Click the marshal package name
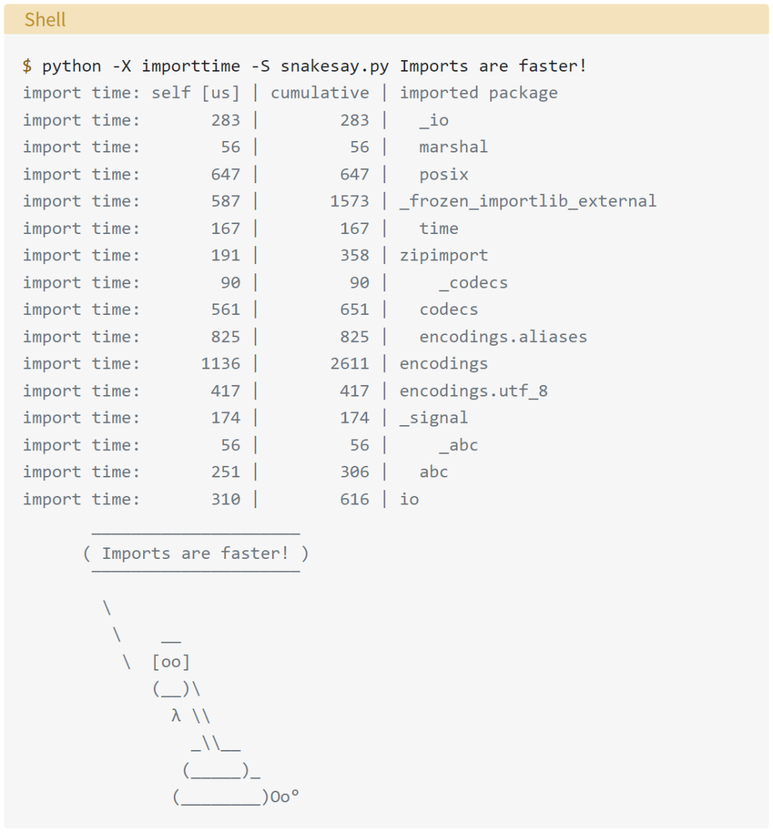 tap(453, 147)
